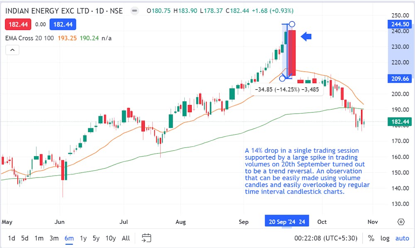Open the go-to-date calendar icon
415x248 pixels.
click(146, 238)
